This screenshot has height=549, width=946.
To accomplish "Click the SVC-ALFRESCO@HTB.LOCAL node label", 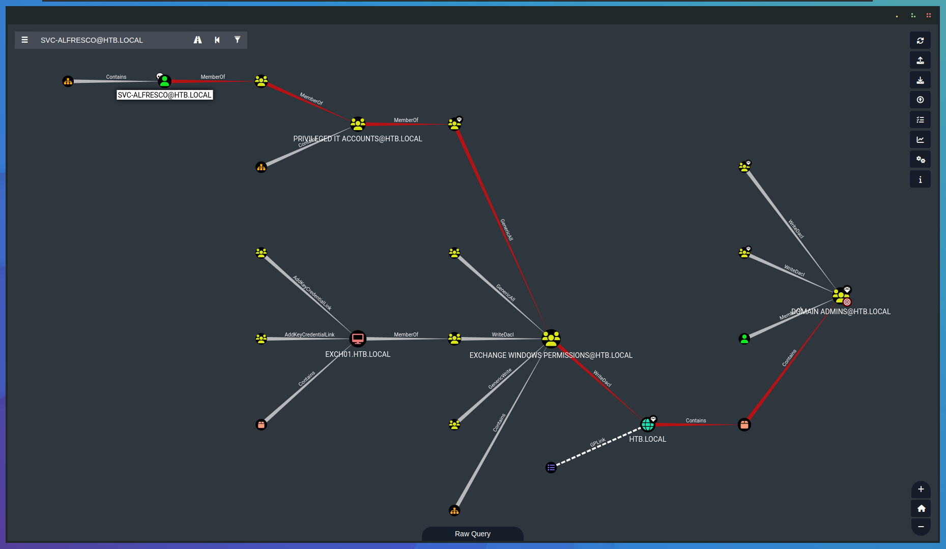I will click(164, 95).
